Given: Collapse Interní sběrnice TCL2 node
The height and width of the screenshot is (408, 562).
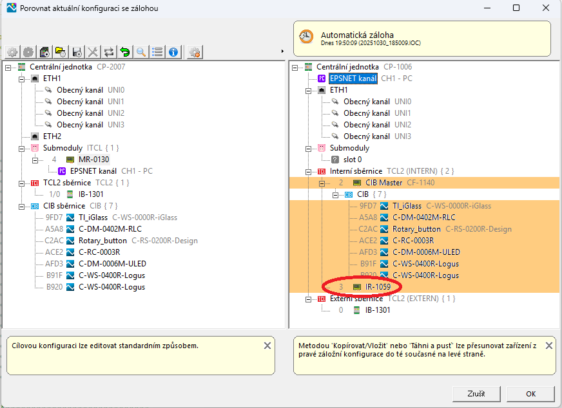Looking at the screenshot, I should pos(308,171).
